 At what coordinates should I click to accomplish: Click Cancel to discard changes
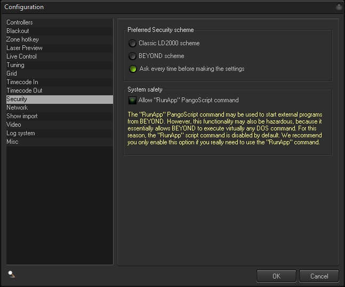(319, 276)
